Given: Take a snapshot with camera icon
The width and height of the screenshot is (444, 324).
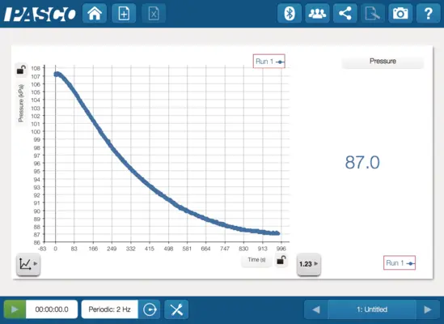Looking at the screenshot, I should [x=400, y=13].
